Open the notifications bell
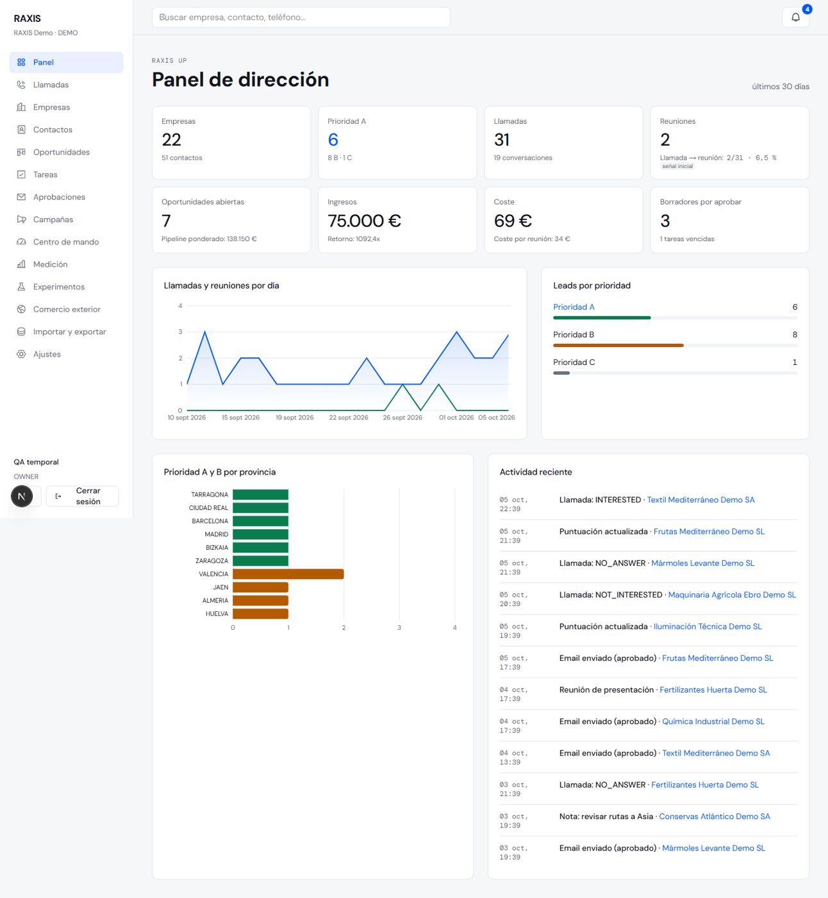 click(x=795, y=17)
